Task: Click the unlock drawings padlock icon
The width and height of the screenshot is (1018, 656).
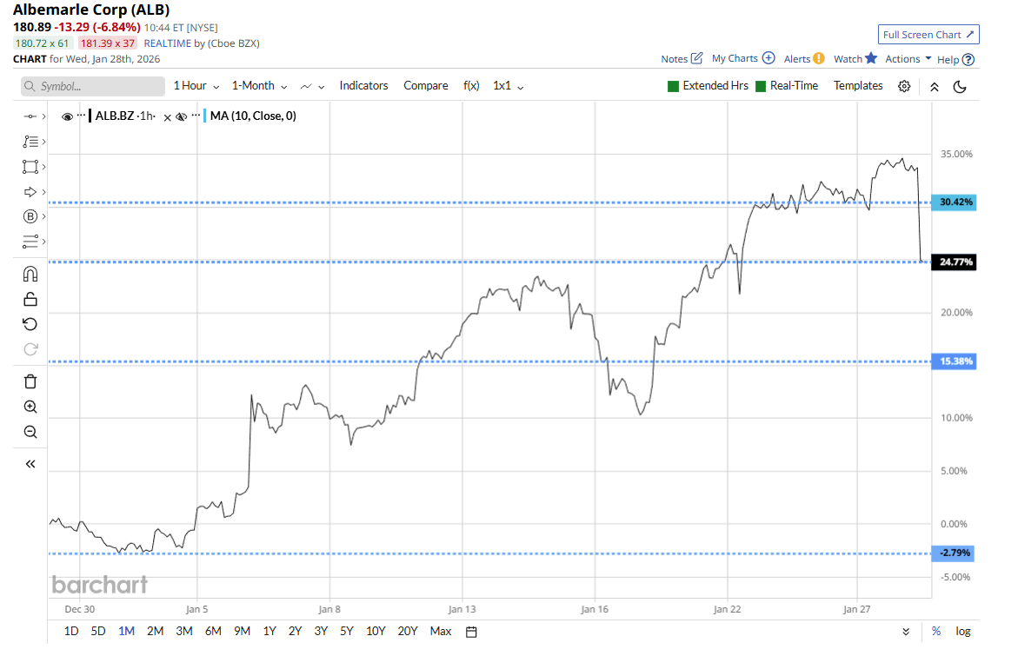Action: (30, 300)
